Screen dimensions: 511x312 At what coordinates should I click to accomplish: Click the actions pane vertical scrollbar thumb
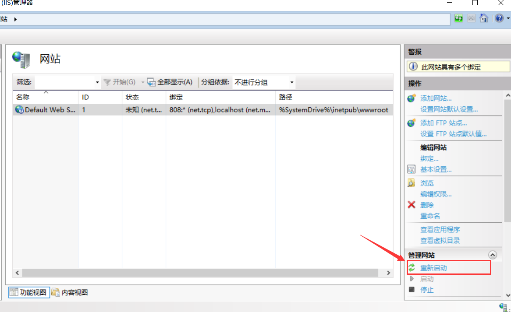[x=508, y=161]
